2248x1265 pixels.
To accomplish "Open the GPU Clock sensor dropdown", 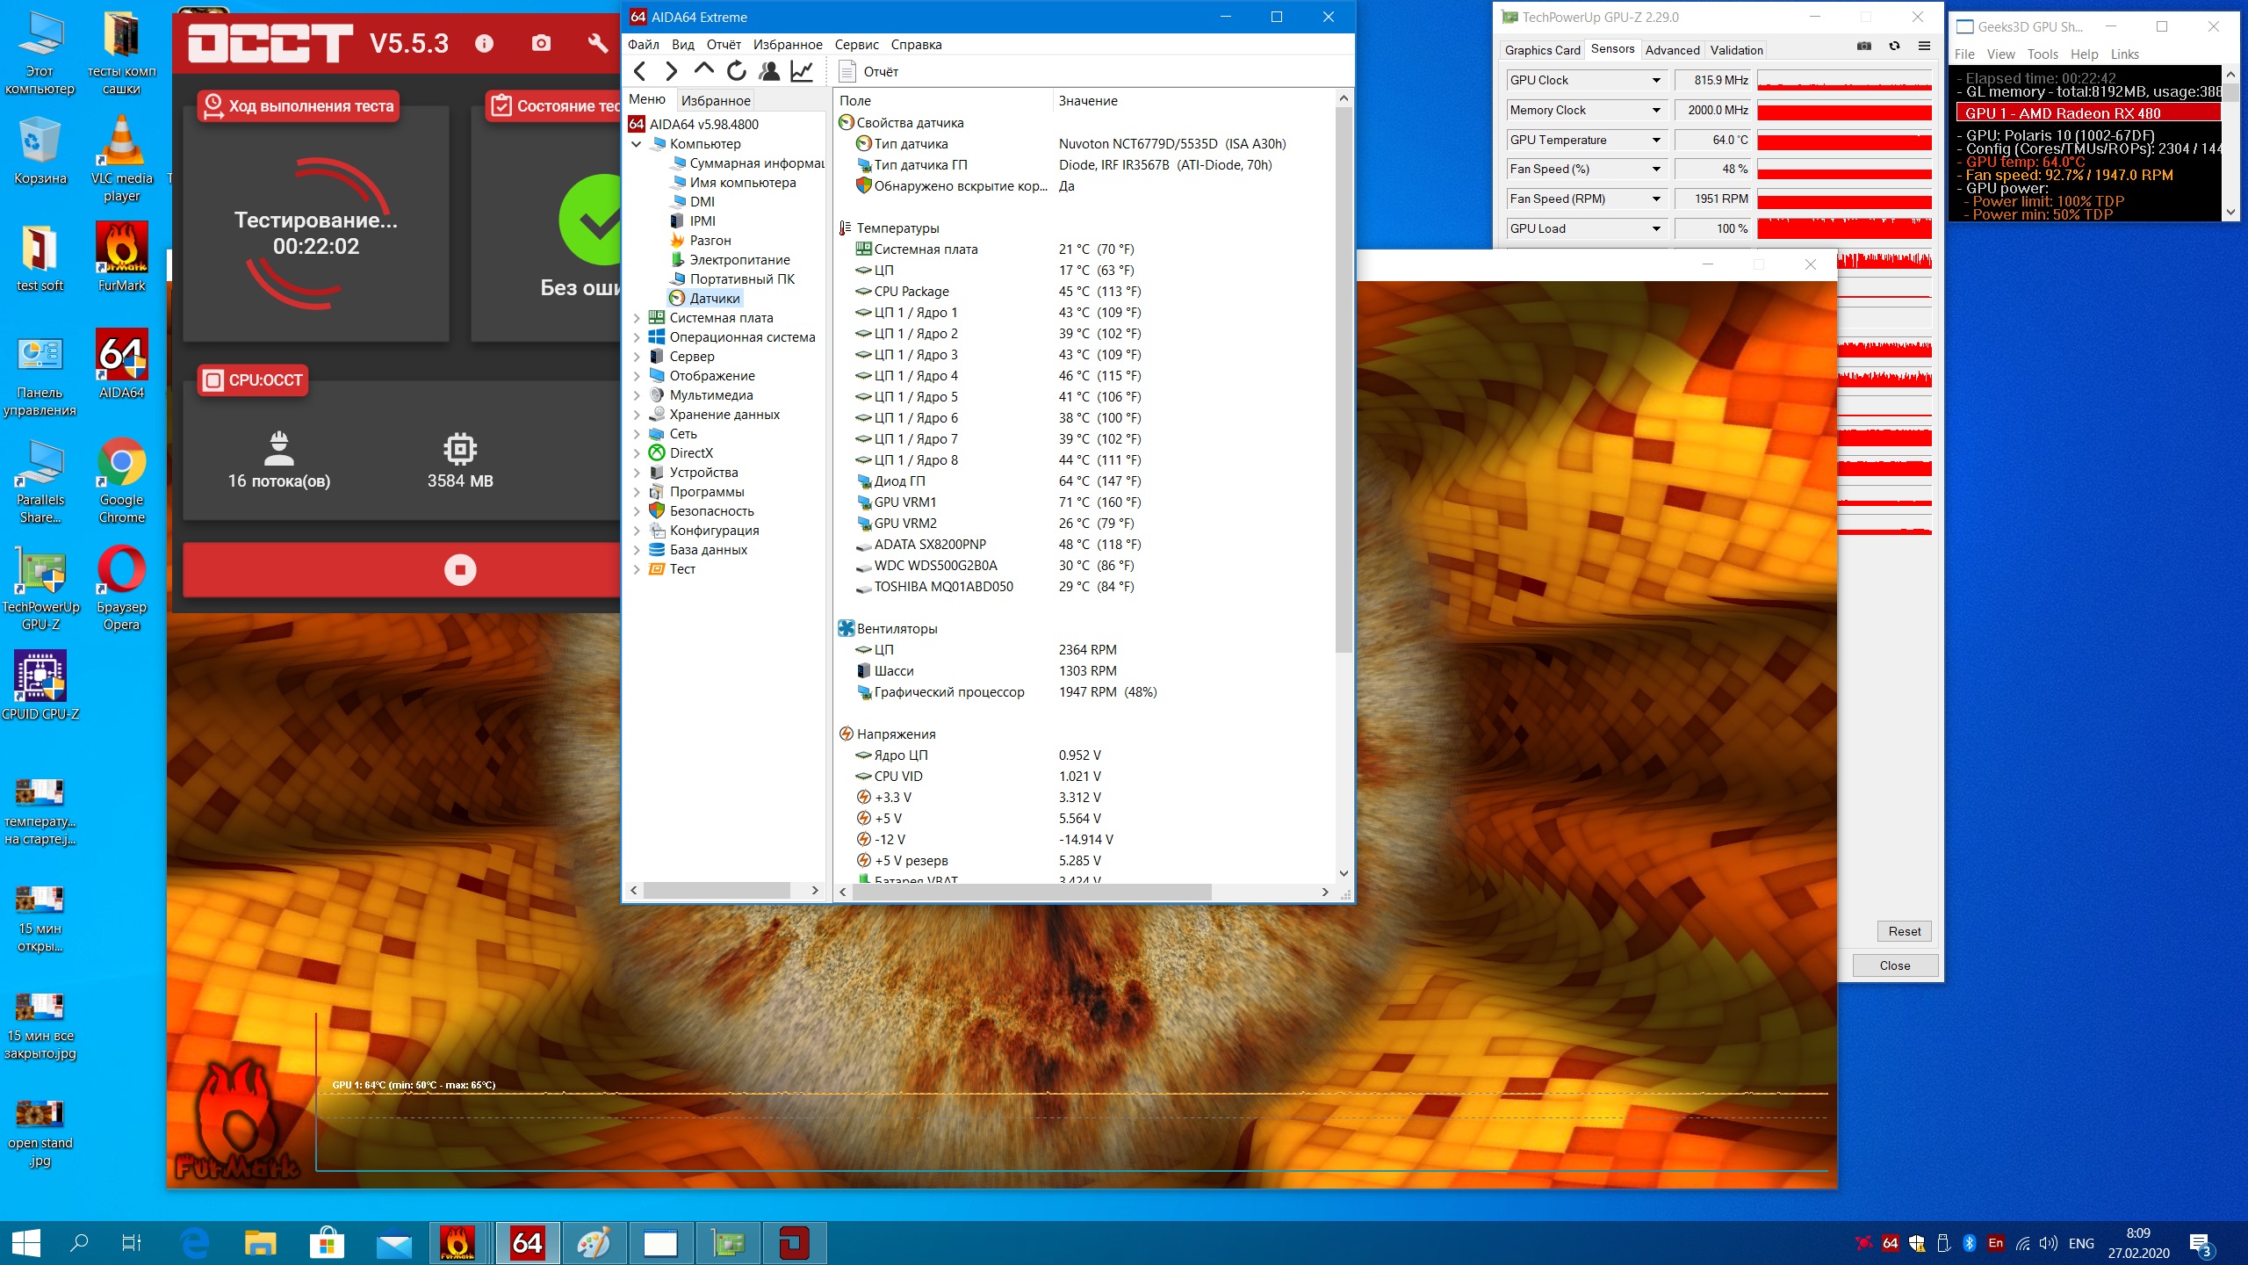I will (x=1655, y=81).
